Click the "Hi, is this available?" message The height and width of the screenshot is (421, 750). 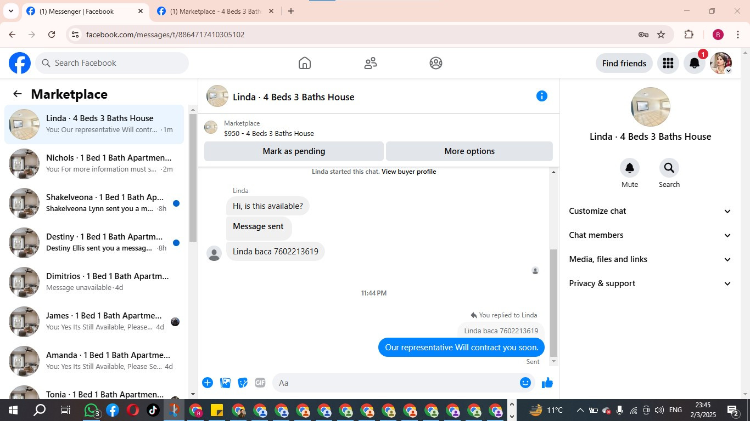pyautogui.click(x=268, y=206)
